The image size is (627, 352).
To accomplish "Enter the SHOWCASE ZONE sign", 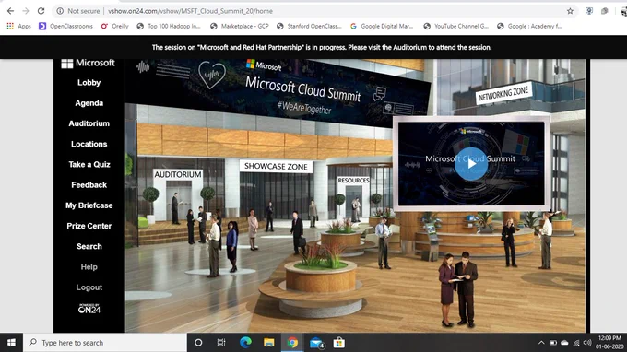I will pyautogui.click(x=276, y=166).
